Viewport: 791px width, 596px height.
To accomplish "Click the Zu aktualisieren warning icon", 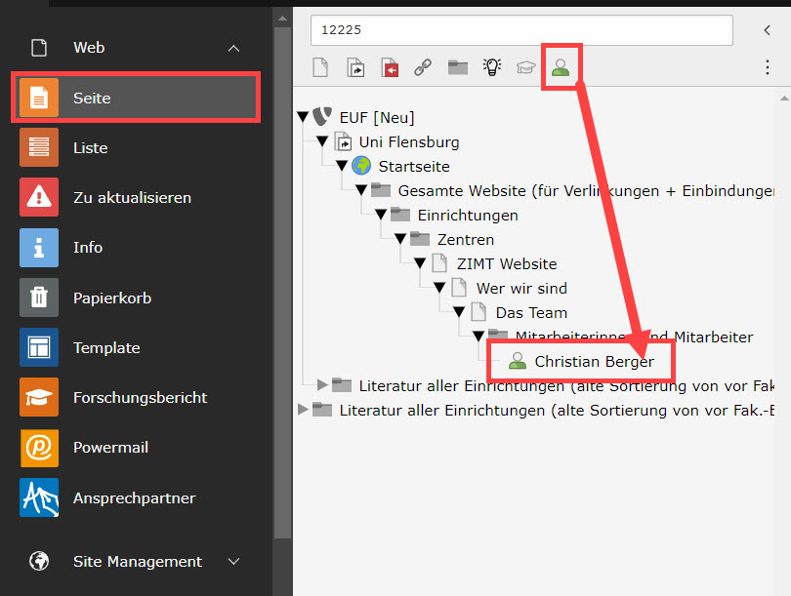I will (x=39, y=198).
